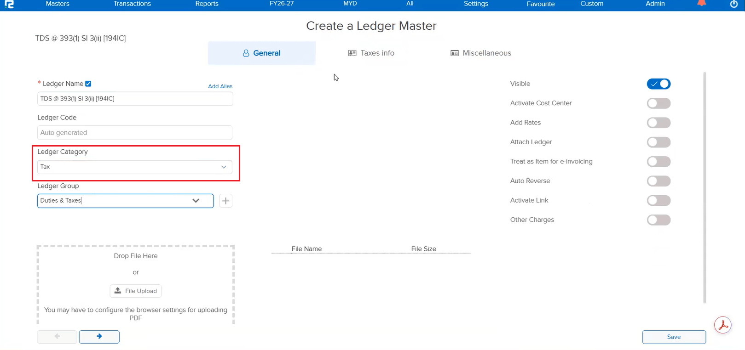Screen dimensions: 745x350
Task: Go to next step arrow button
Action: [99, 337]
